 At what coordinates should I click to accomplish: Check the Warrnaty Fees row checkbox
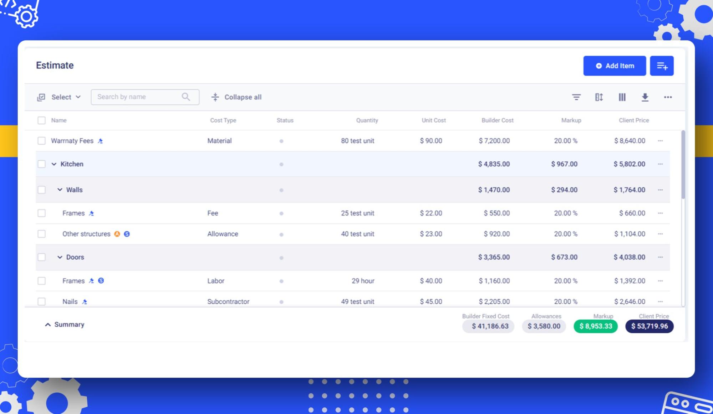click(41, 141)
